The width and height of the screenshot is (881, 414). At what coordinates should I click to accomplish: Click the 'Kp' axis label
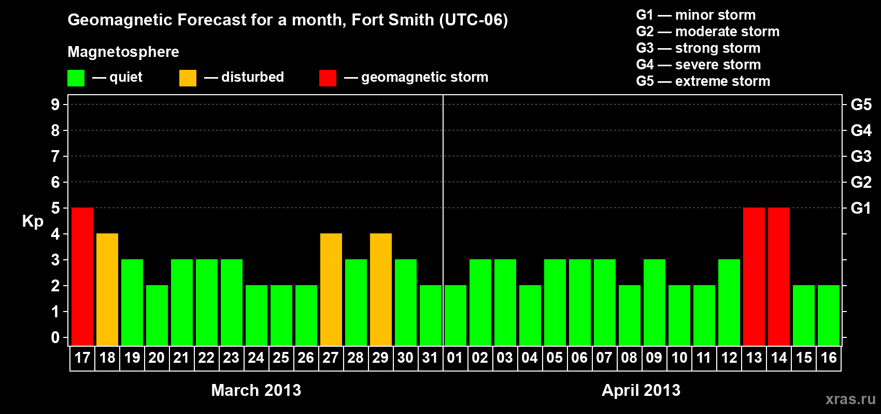click(33, 221)
